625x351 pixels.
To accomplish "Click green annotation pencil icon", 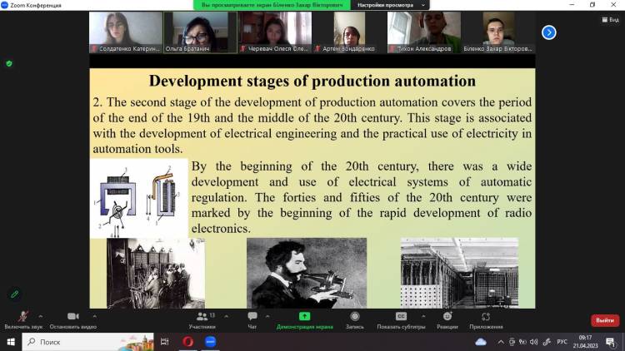I will [14, 294].
